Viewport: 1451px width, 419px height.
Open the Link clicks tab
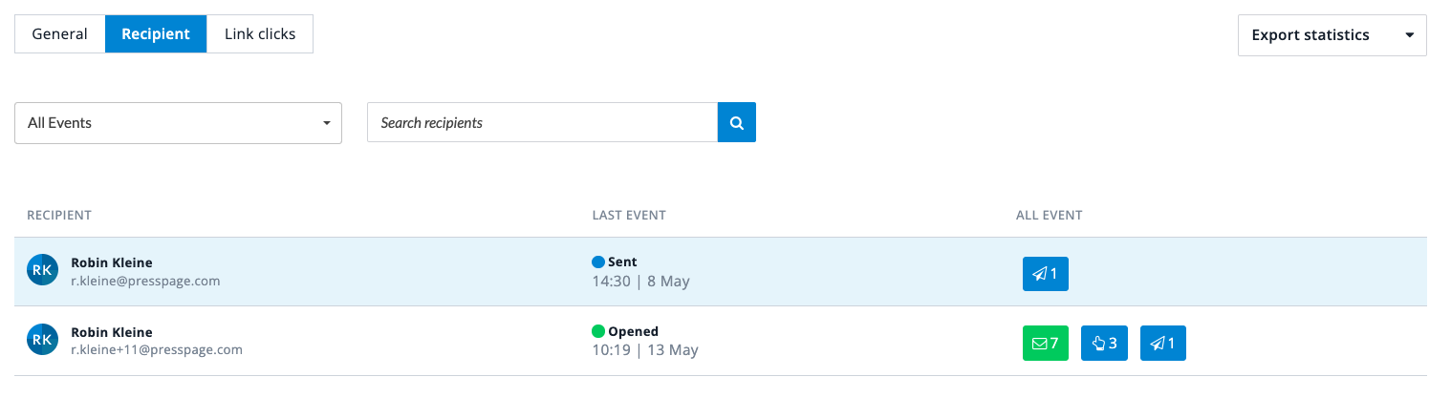tap(260, 34)
